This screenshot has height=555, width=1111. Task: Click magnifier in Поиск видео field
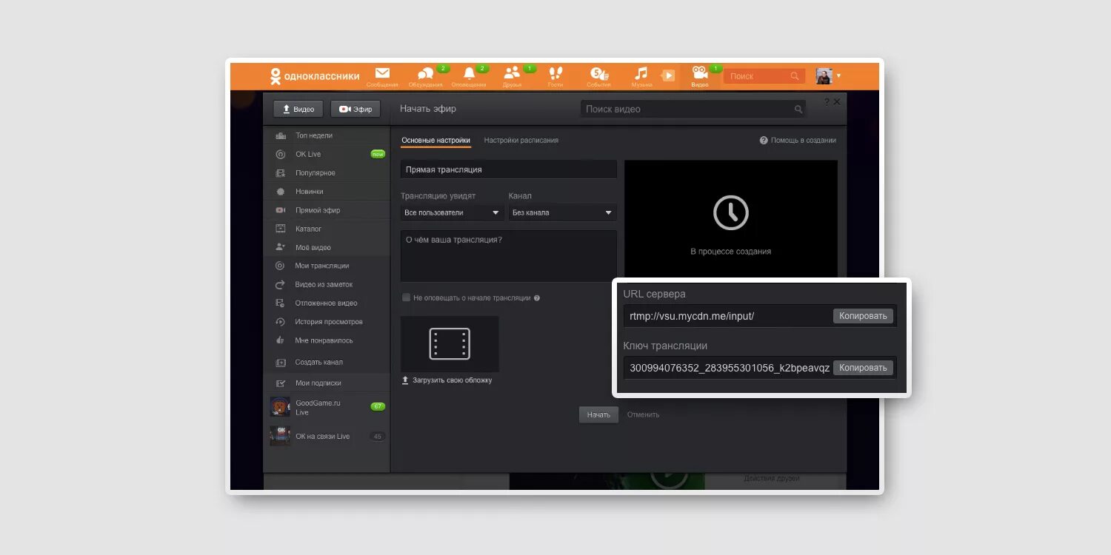click(798, 110)
